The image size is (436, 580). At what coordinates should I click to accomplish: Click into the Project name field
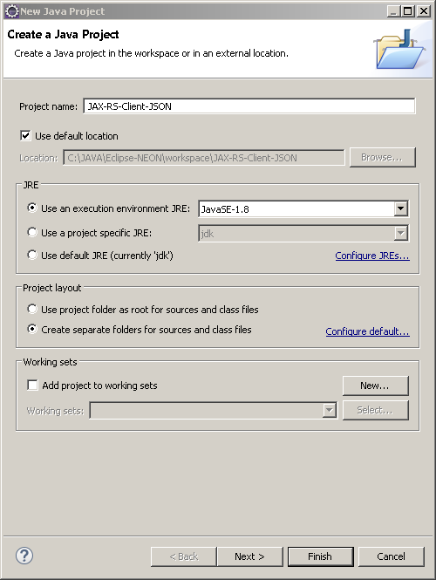pyautogui.click(x=249, y=106)
